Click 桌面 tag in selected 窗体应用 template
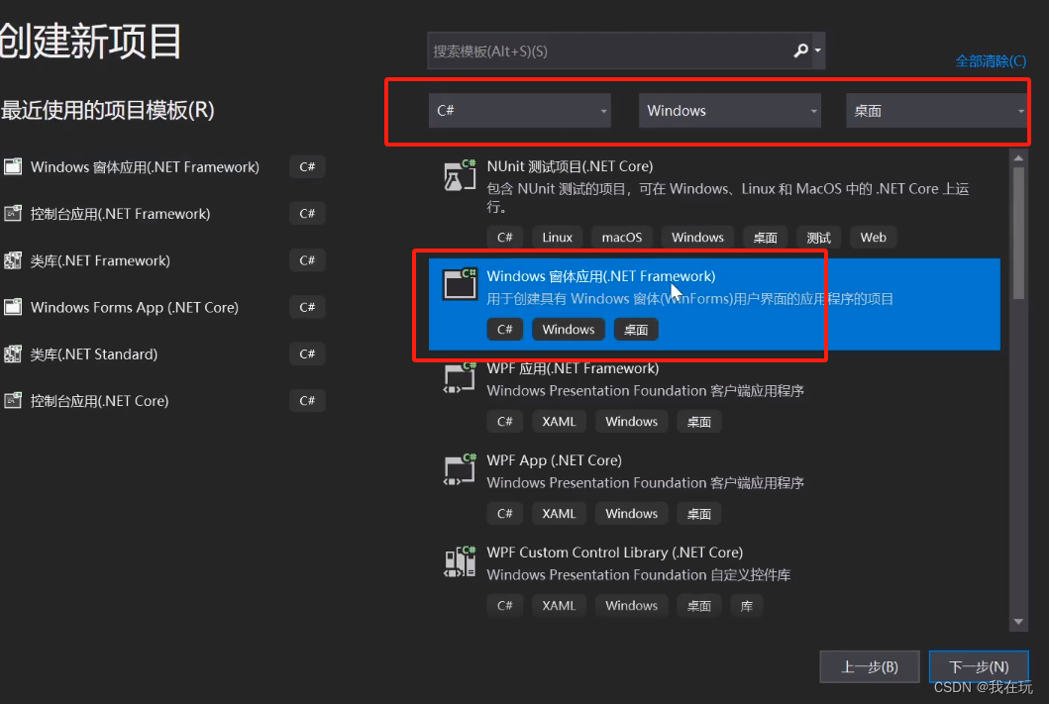1049x704 pixels. (636, 330)
